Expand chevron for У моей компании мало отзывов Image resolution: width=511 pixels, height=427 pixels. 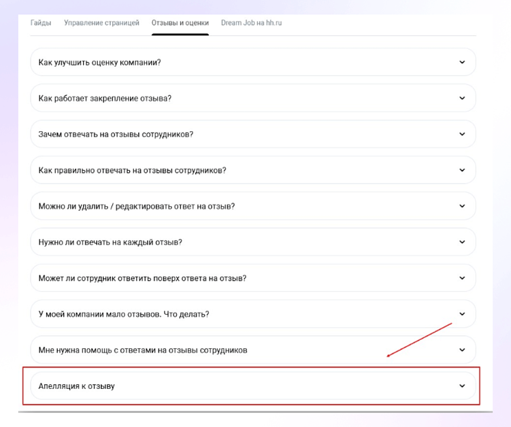[462, 314]
